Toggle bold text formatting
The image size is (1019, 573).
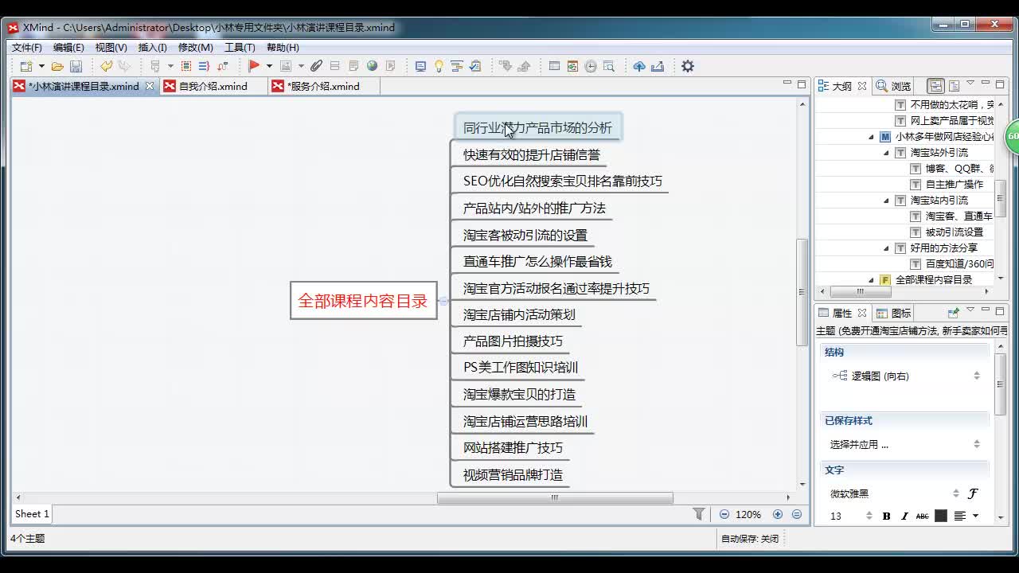886,516
